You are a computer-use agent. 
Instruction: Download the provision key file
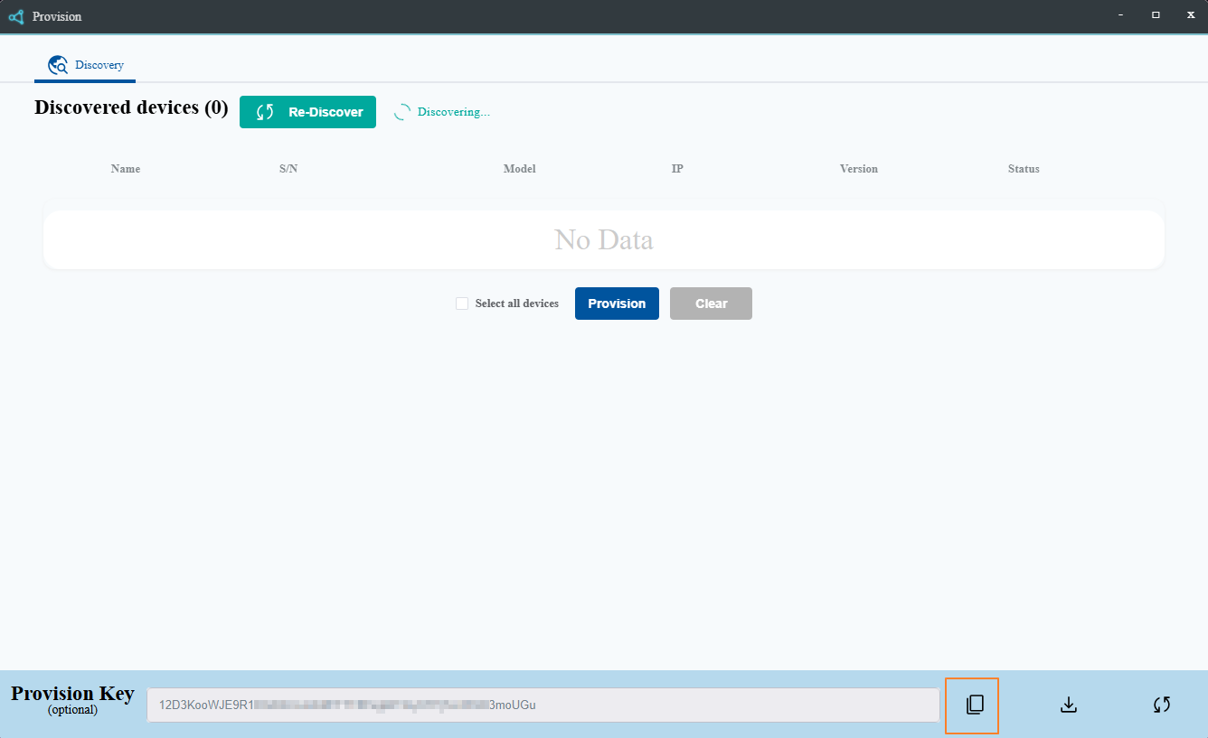[x=1068, y=705]
